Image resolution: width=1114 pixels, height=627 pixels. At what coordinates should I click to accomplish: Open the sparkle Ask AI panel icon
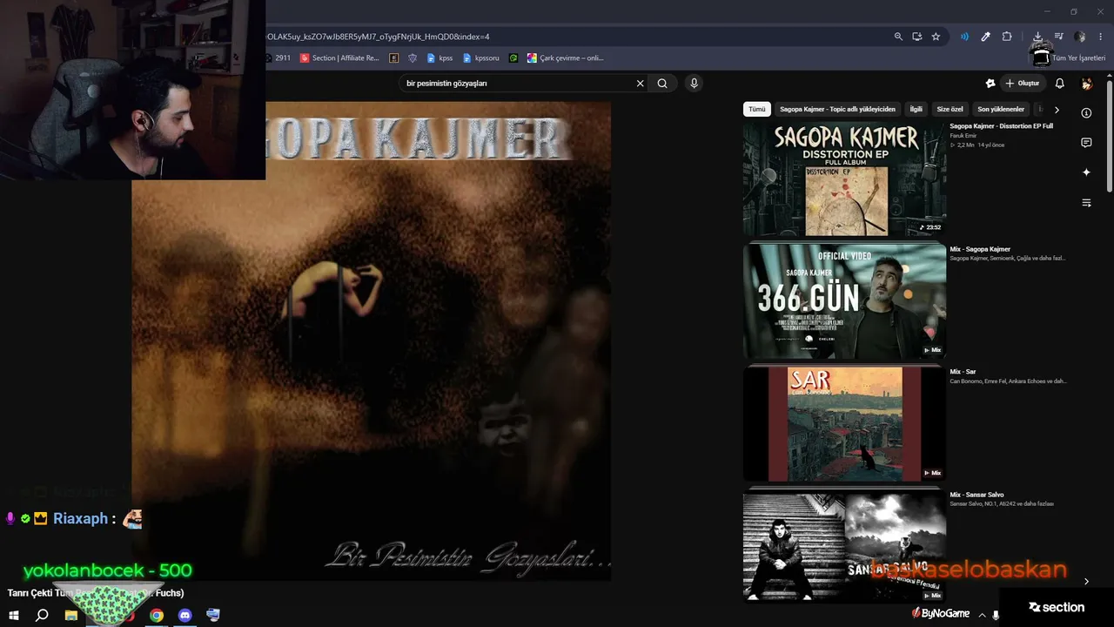(x=1086, y=172)
